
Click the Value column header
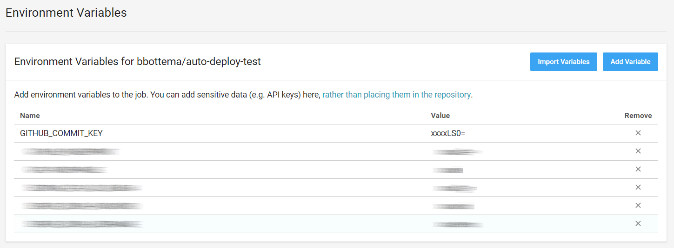click(440, 116)
